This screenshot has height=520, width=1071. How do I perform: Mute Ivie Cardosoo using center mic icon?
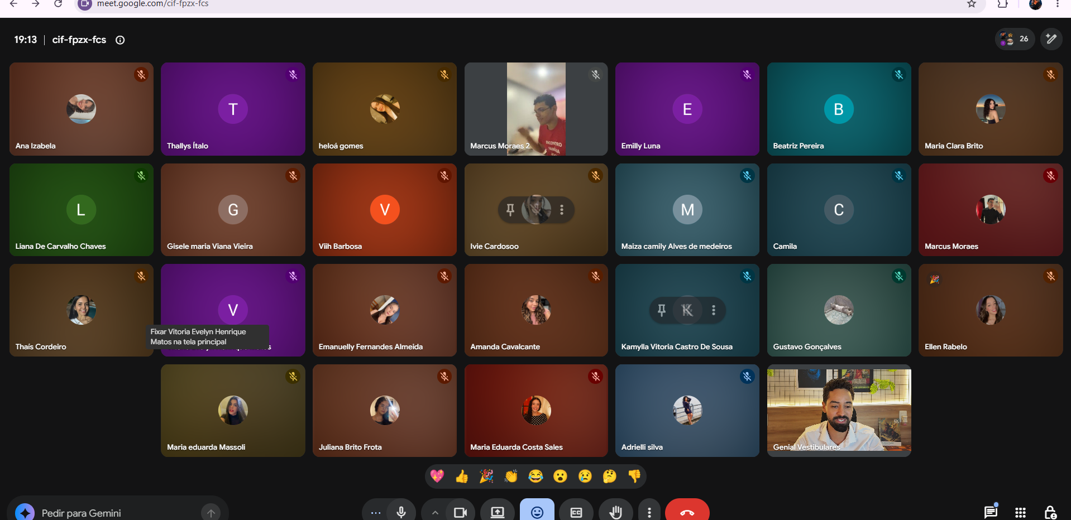[536, 210]
